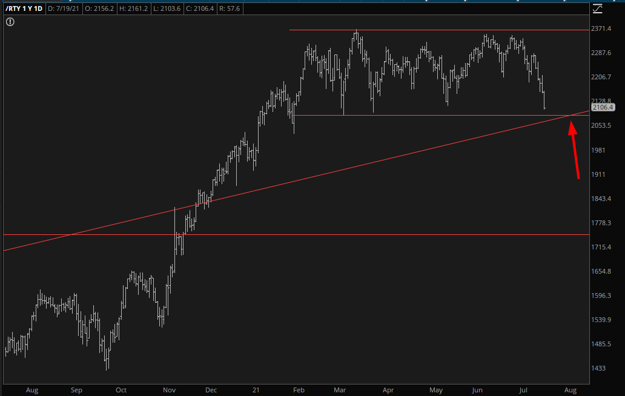
Task: Click the Nov label on time axis
Action: 169,391
